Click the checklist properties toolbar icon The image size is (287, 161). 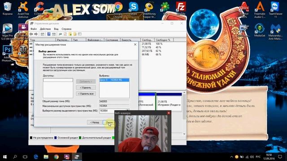(65, 34)
